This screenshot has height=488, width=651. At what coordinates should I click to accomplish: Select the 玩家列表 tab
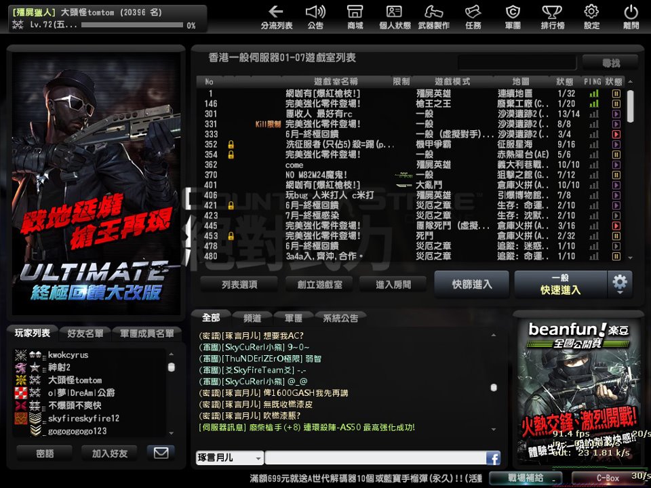(32, 333)
